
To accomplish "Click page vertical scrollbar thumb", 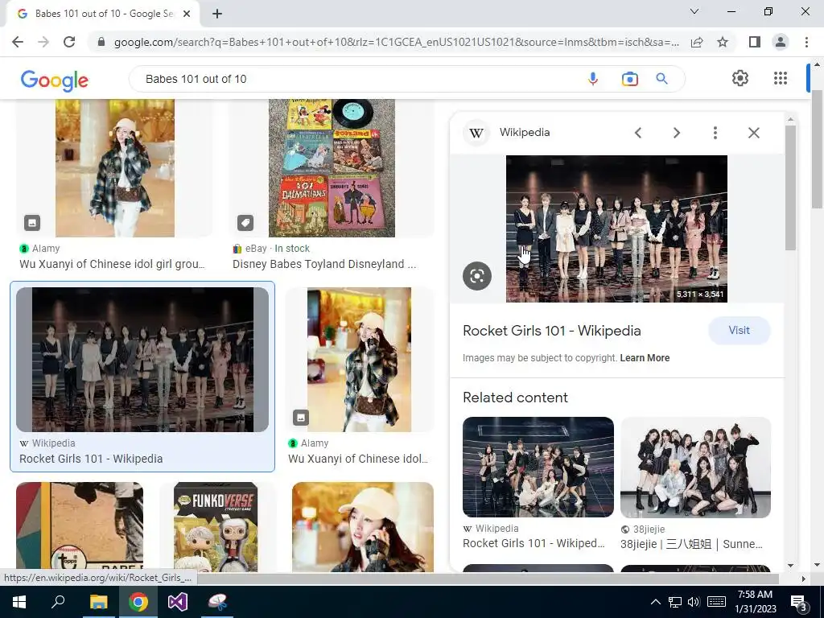I will tap(817, 150).
